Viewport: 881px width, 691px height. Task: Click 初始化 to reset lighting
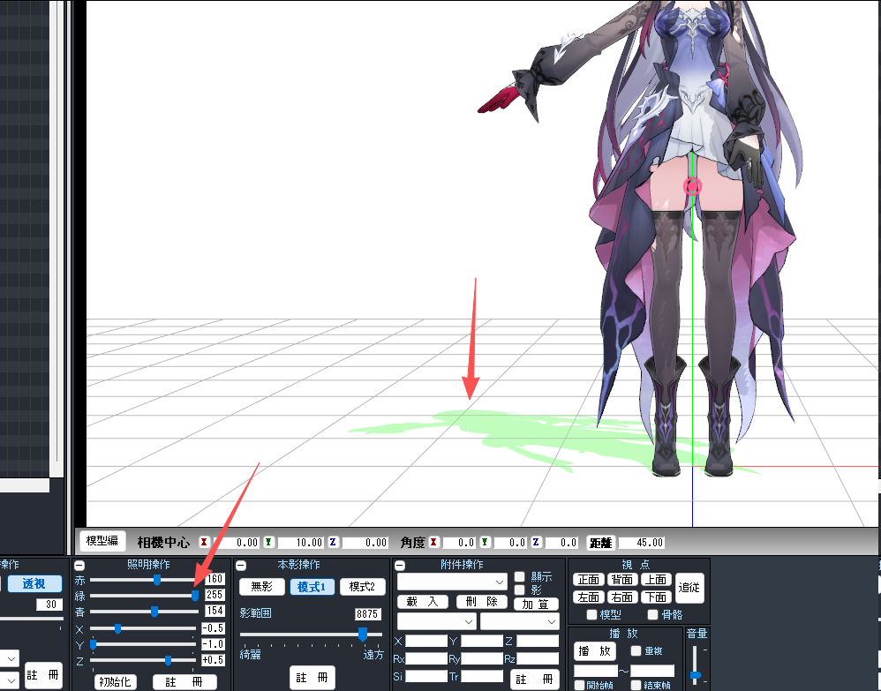(115, 682)
